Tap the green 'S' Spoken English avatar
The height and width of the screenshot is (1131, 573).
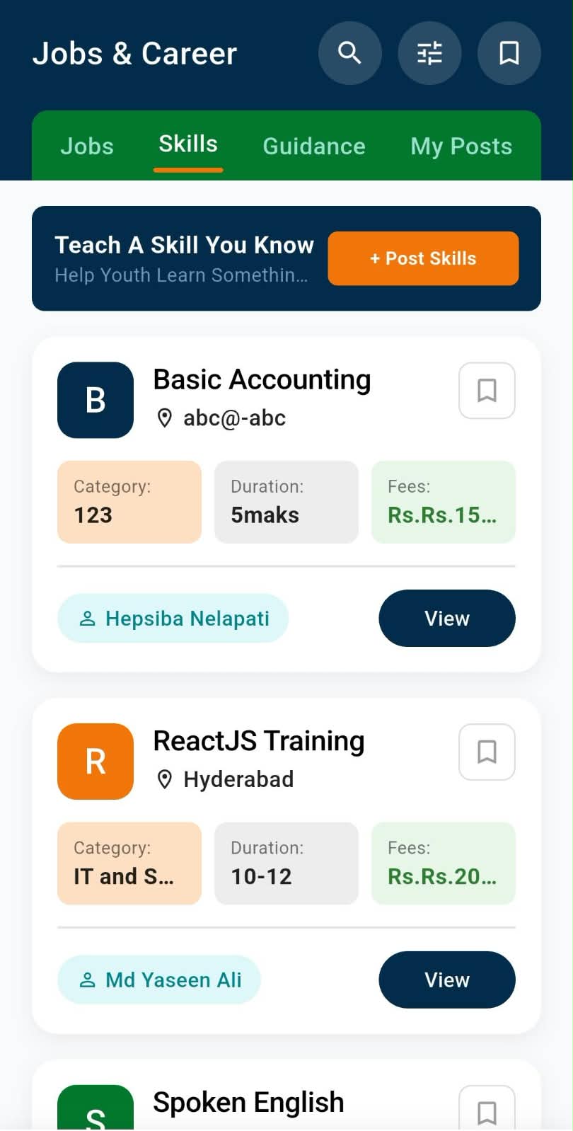click(x=95, y=1108)
